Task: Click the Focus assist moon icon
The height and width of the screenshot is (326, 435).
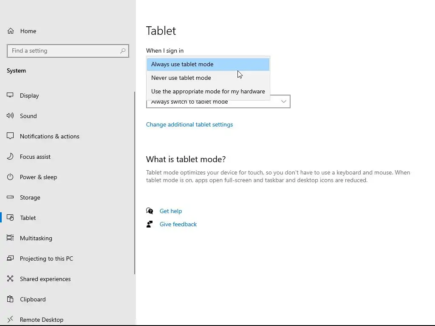Action: pos(11,157)
